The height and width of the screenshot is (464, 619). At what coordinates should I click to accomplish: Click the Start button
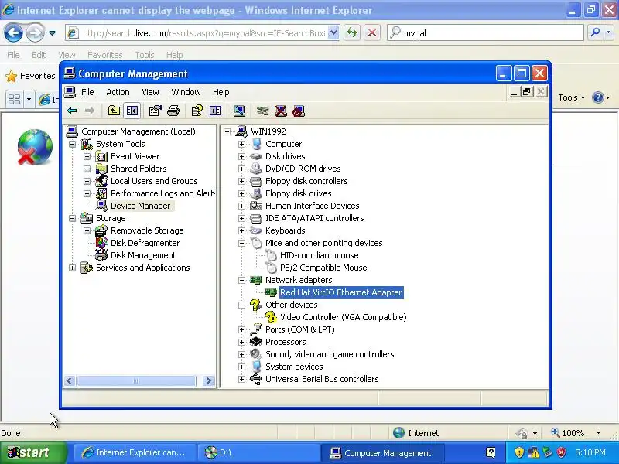(32, 452)
